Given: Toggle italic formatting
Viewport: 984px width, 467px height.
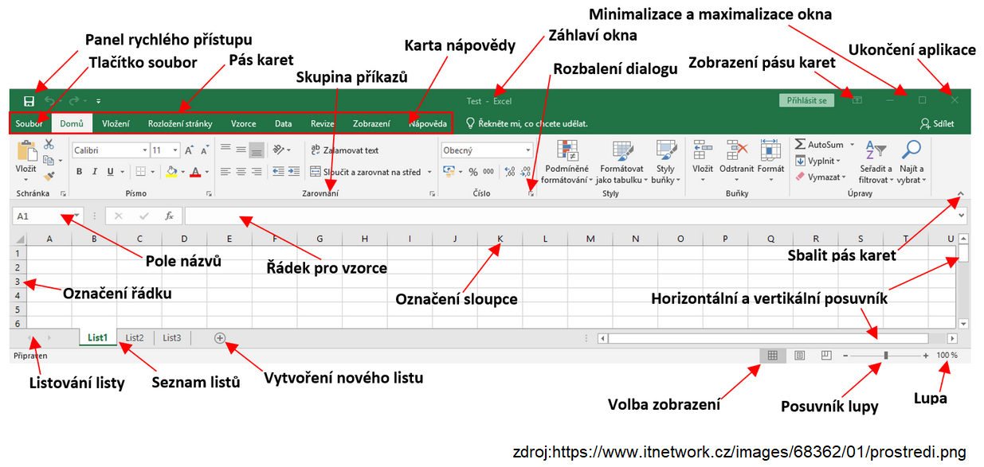Looking at the screenshot, I should click(x=95, y=172).
